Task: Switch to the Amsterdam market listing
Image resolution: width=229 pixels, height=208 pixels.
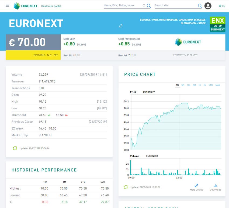Action: (x=186, y=20)
